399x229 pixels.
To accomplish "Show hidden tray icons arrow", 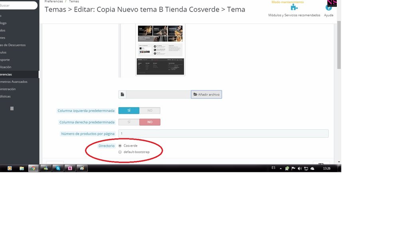I will [x=280, y=168].
